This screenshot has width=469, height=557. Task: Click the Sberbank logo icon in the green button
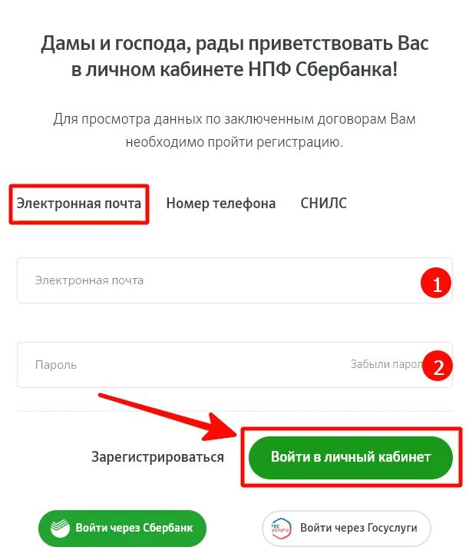[60, 528]
